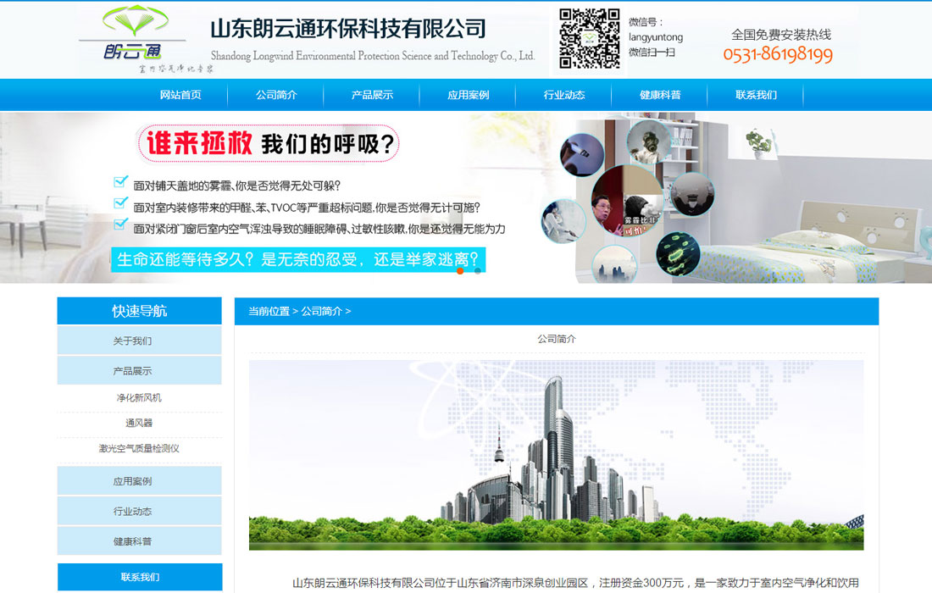This screenshot has height=593, width=932.
Task: Go to 产品展示 in top navigation
Action: click(372, 95)
